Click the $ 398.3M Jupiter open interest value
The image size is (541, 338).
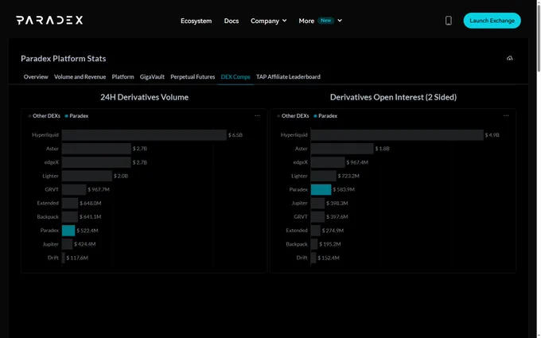tap(337, 203)
